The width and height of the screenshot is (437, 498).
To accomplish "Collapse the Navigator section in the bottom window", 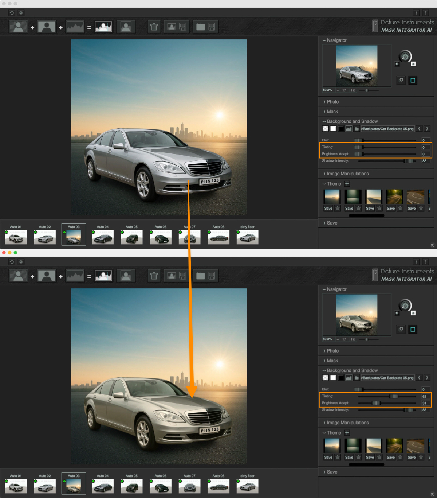I will pos(336,289).
